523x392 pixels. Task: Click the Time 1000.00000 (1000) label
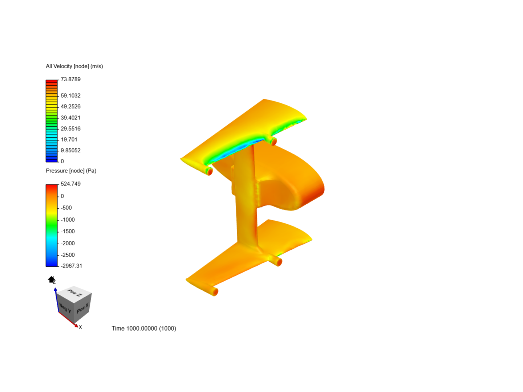coord(144,328)
